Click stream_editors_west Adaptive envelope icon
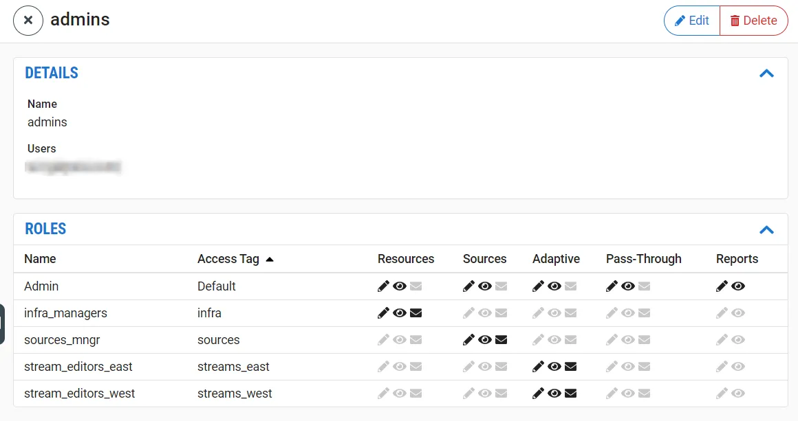The height and width of the screenshot is (421, 798). [570, 394]
